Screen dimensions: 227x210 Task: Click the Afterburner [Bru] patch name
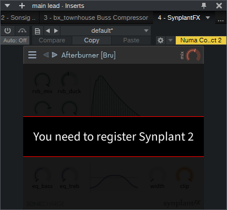click(89, 55)
